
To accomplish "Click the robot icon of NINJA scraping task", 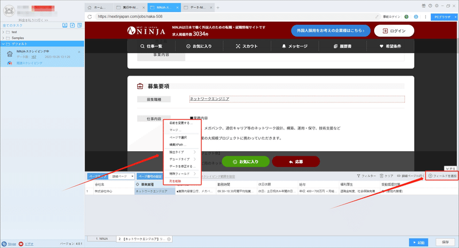I will click(10, 54).
